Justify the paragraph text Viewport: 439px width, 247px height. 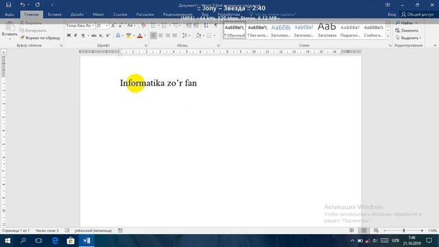pos(175,36)
